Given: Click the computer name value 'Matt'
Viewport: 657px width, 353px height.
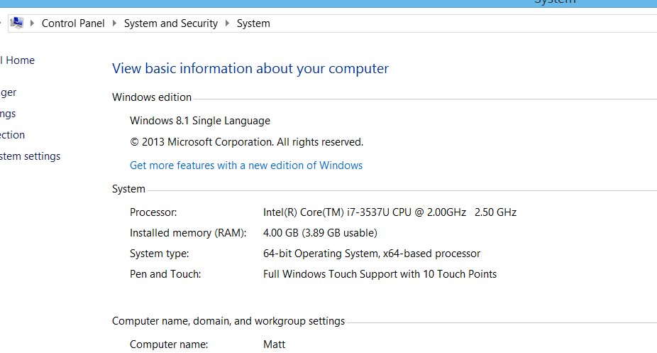Looking at the screenshot, I should click(274, 344).
